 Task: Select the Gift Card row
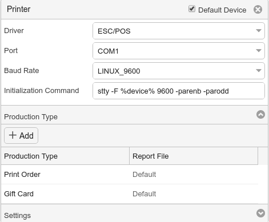pyautogui.click(x=130, y=194)
